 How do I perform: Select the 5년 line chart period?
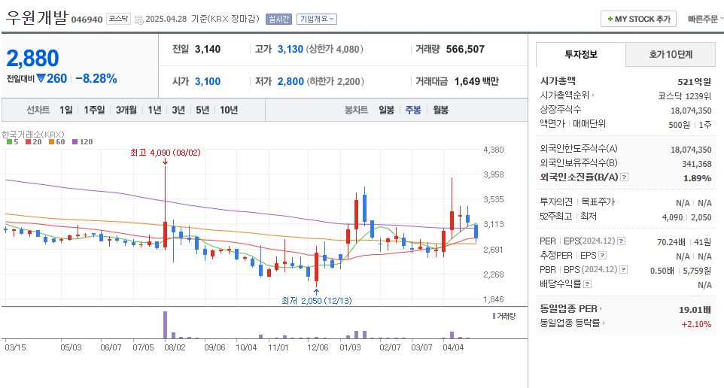pos(202,110)
